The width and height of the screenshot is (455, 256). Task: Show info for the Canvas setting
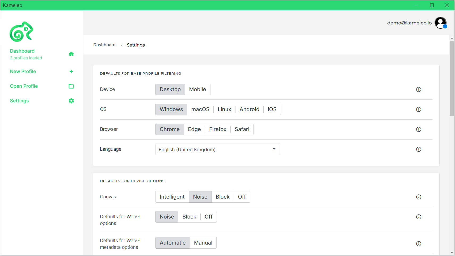pyautogui.click(x=419, y=197)
